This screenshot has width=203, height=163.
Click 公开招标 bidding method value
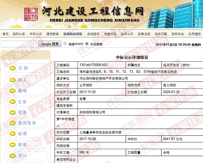[x=86, y=85]
